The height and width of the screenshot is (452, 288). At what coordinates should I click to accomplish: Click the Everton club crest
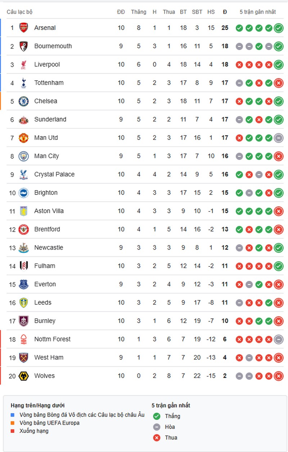pyautogui.click(x=23, y=285)
